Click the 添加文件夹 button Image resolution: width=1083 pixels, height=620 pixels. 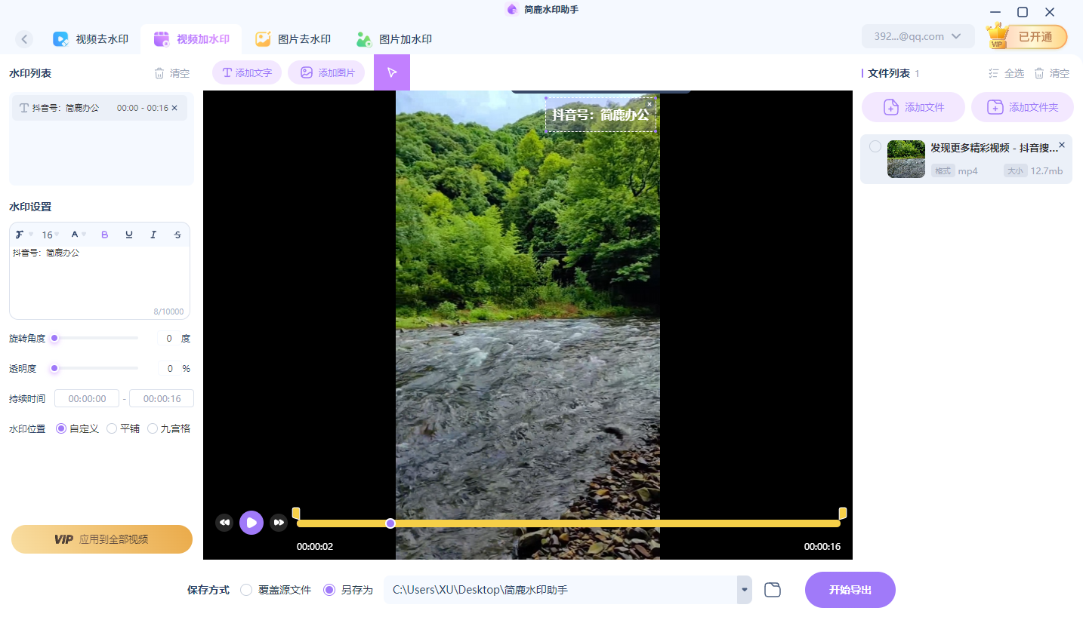coord(1023,107)
